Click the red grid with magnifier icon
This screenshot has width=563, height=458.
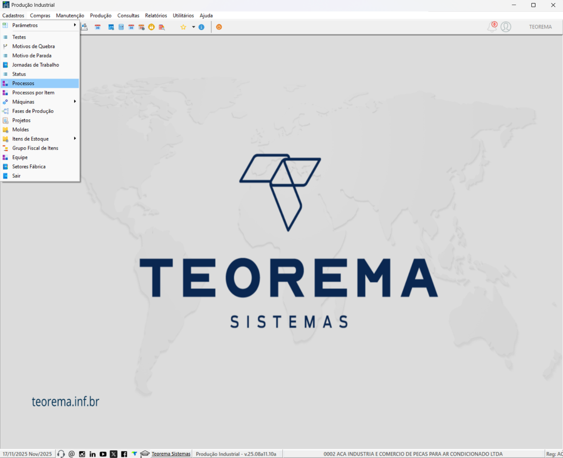162,27
